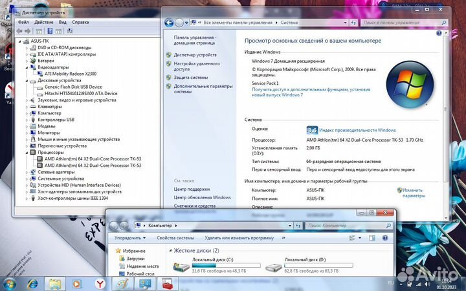The width and height of the screenshot is (466, 291).
Task: Select Системные устройства category
Action: pos(61,178)
